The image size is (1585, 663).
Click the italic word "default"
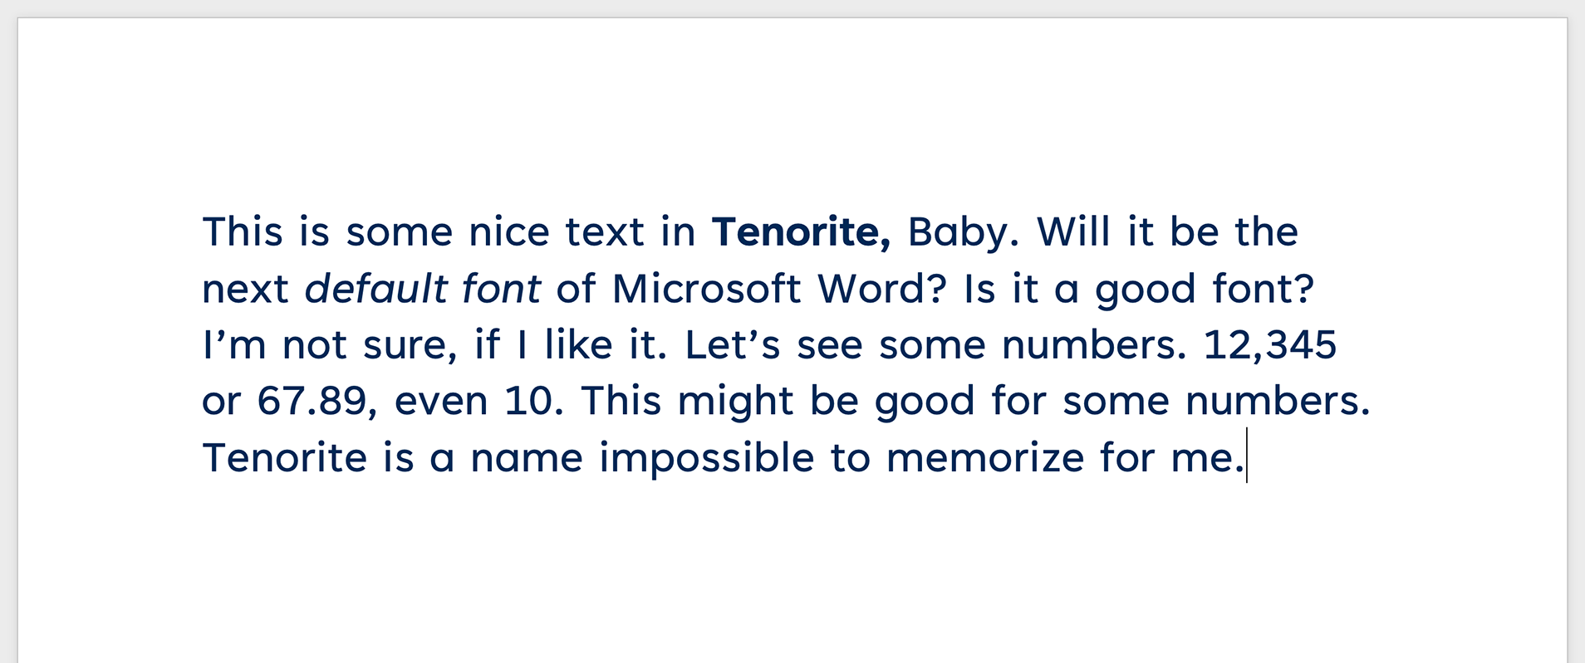click(376, 289)
